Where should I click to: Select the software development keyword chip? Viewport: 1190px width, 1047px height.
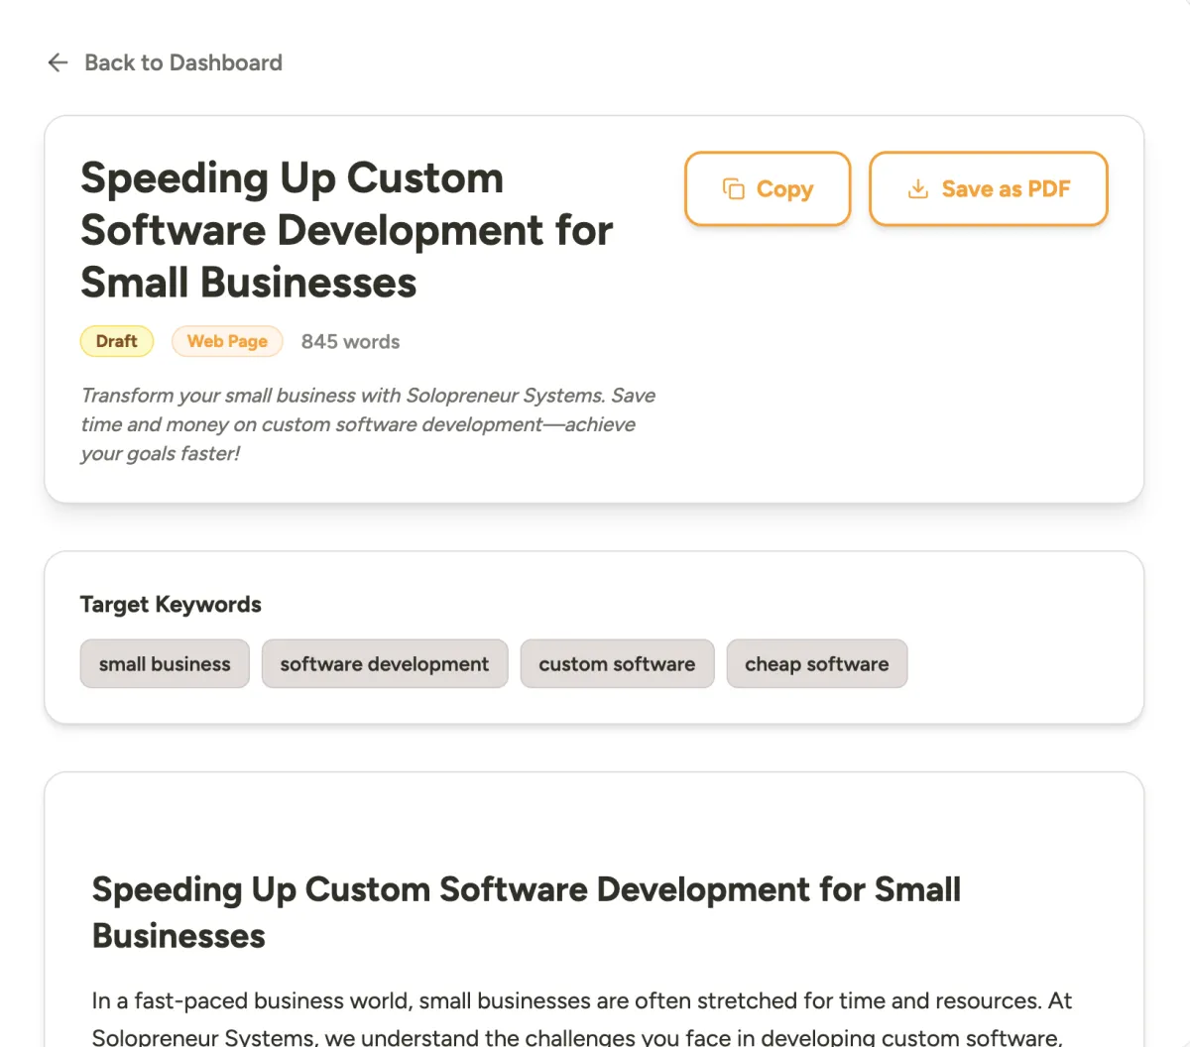pos(384,663)
